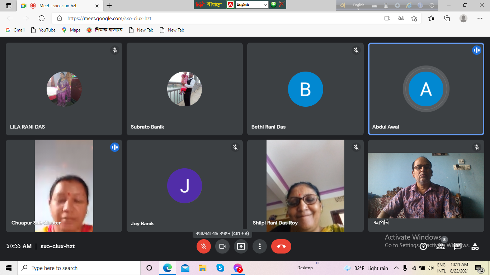Open the camera permission icon in address bar
The height and width of the screenshot is (275, 490).
click(x=387, y=18)
